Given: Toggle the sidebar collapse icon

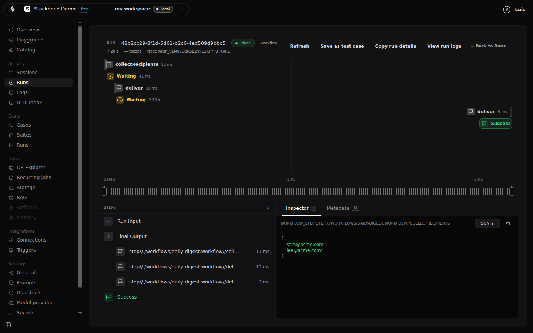Looking at the screenshot, I should click(8, 325).
